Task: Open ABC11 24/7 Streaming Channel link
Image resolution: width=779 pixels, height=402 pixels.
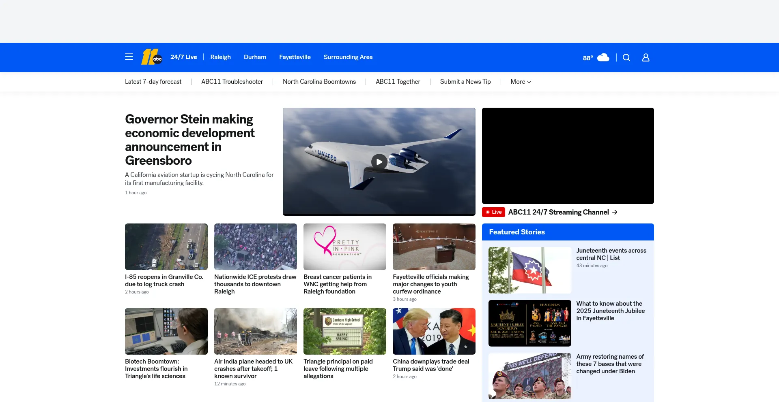Action: (558, 212)
